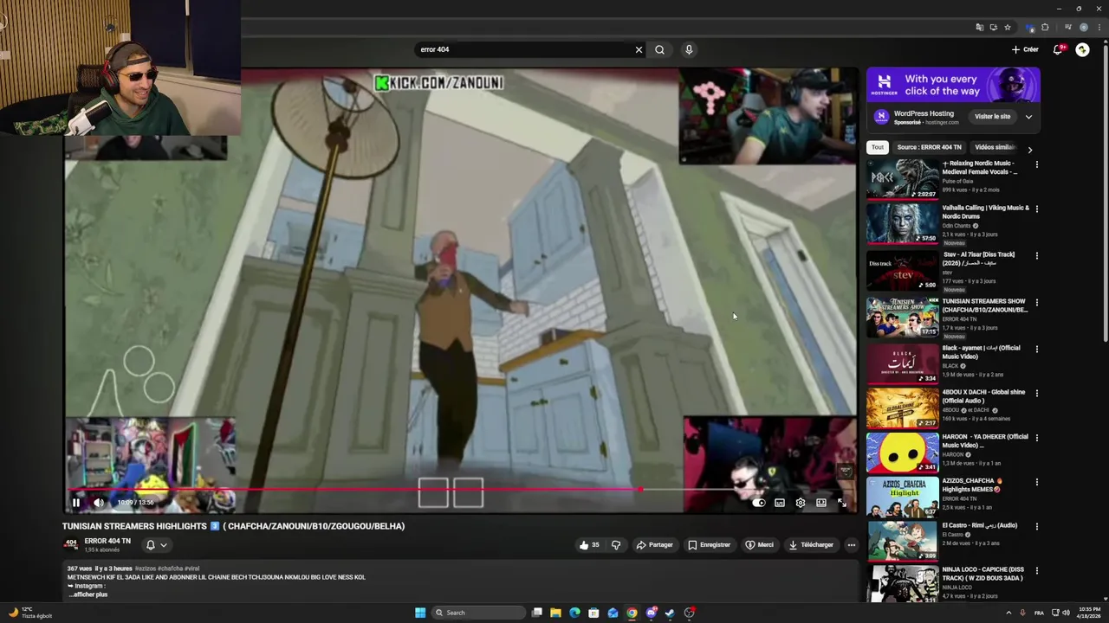Open Microsoft Edge from taskbar
The height and width of the screenshot is (623, 1109).
tap(574, 613)
